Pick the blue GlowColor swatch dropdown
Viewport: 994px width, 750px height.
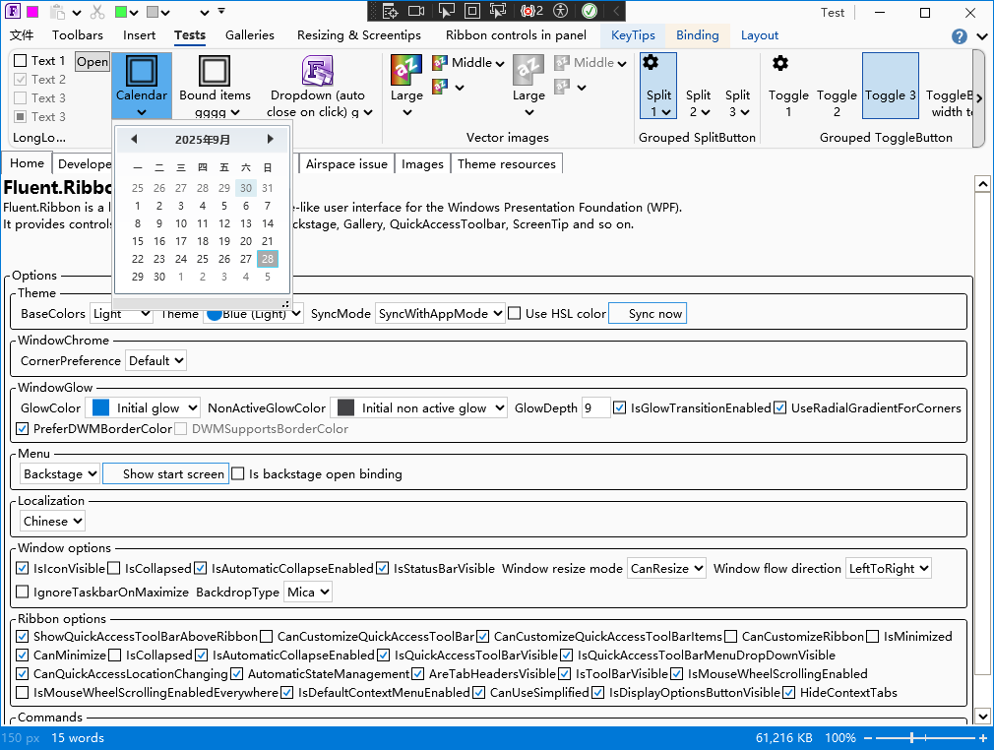pyautogui.click(x=143, y=408)
